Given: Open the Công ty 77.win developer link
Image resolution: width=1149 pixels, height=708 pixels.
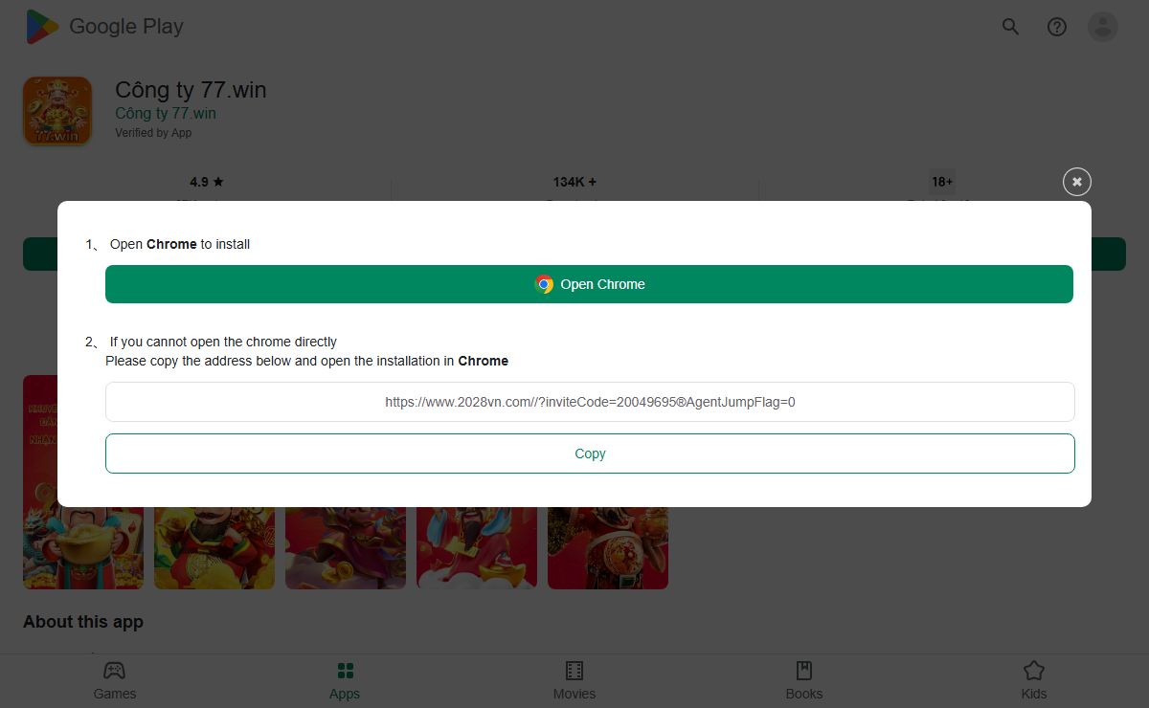Looking at the screenshot, I should tap(166, 113).
